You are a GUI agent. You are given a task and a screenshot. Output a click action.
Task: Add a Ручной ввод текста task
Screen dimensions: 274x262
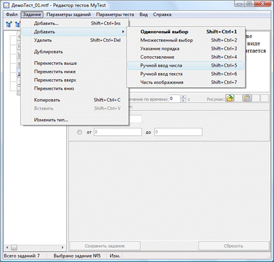pyautogui.click(x=186, y=74)
